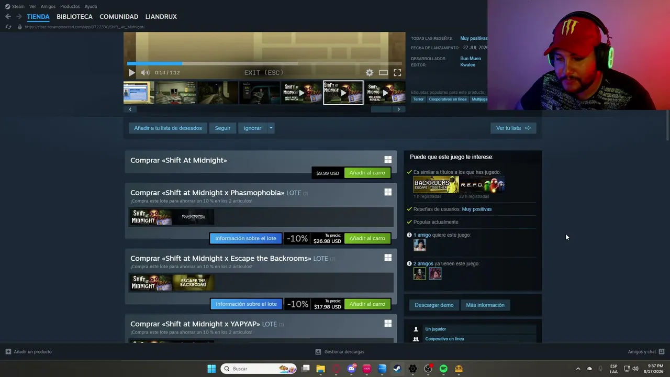This screenshot has width=670, height=377.
Task: Click the Buscar taskbar search box
Action: (259, 369)
